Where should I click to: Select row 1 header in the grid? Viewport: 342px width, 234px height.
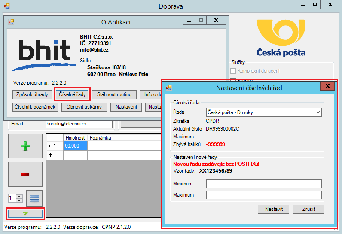click(x=55, y=146)
